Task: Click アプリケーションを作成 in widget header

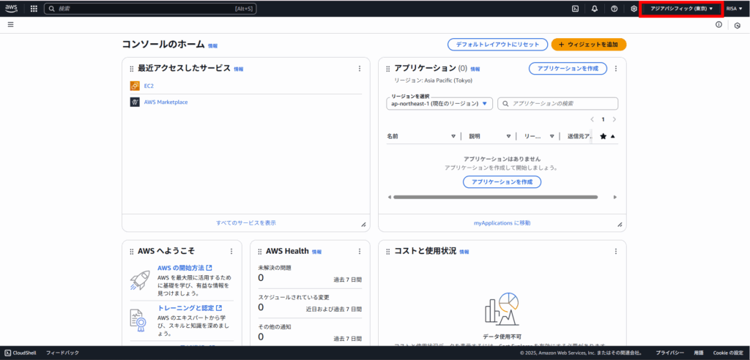Action: (568, 68)
